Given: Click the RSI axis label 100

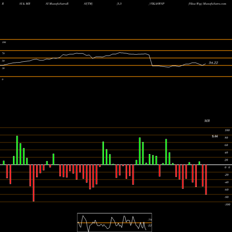Looking at the screenshot, I should coord(4,42).
